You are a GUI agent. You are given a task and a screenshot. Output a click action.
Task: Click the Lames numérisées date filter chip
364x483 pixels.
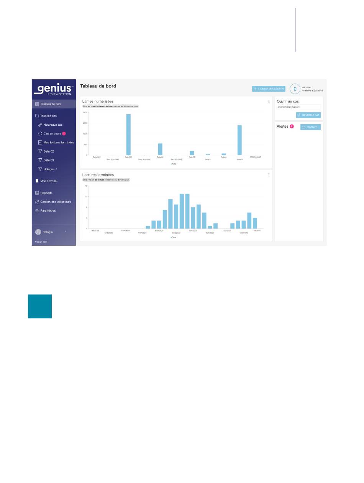[x=110, y=106]
